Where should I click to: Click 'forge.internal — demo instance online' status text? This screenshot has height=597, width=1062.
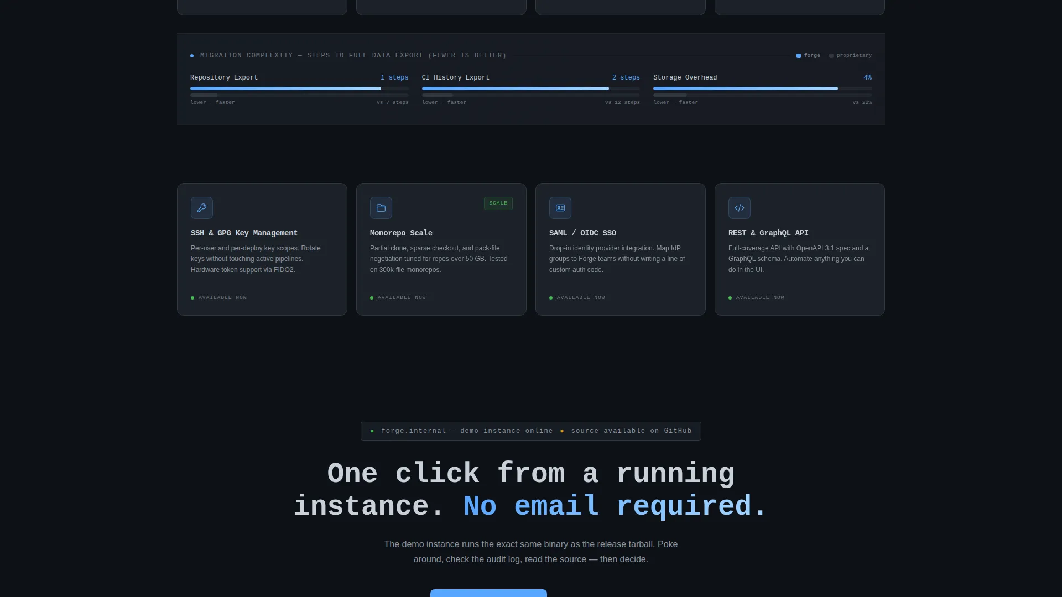(467, 431)
